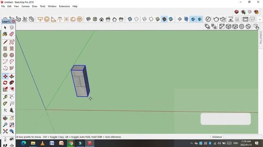Open the Window menu
Viewport: 263px width, 147px height.
[x=52, y=7]
